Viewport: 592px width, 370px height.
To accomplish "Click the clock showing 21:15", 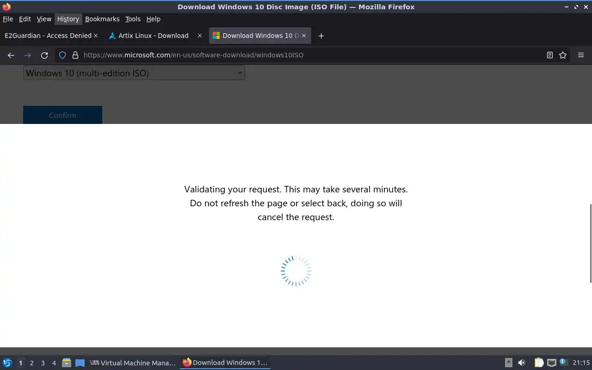I will 581,363.
